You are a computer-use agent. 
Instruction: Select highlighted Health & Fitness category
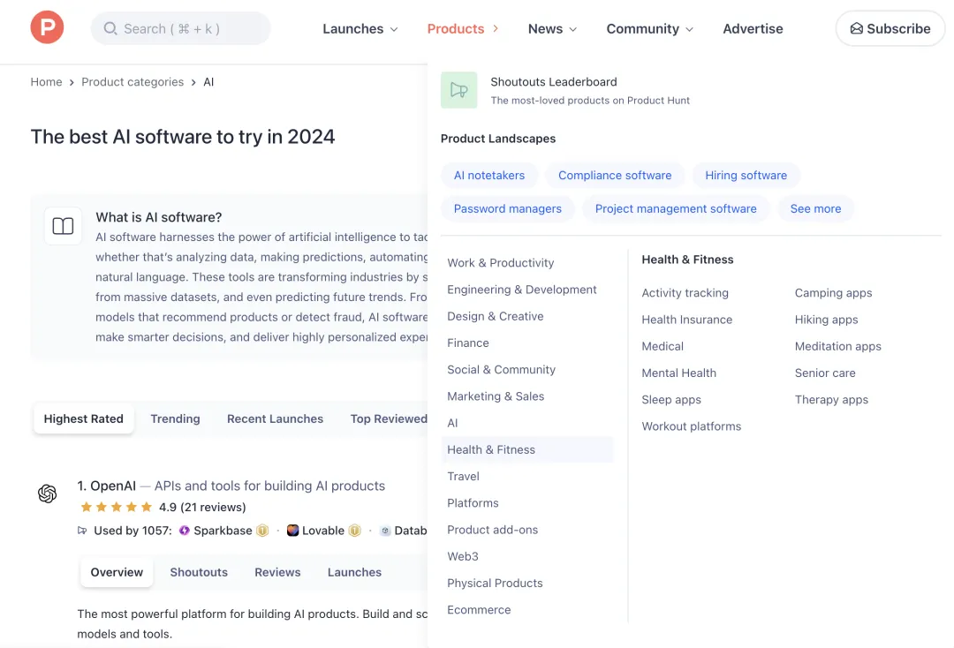pos(527,450)
